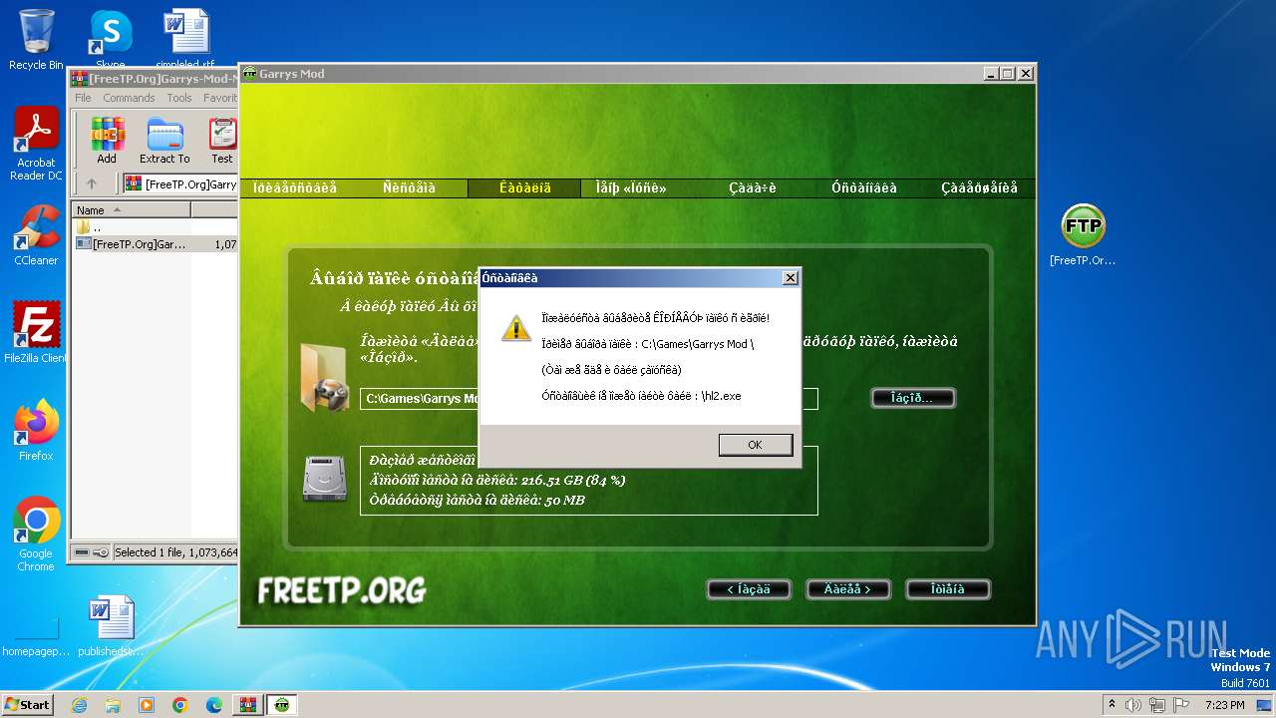
Task: Minimize the Garrys Mod installer window
Action: 990,74
